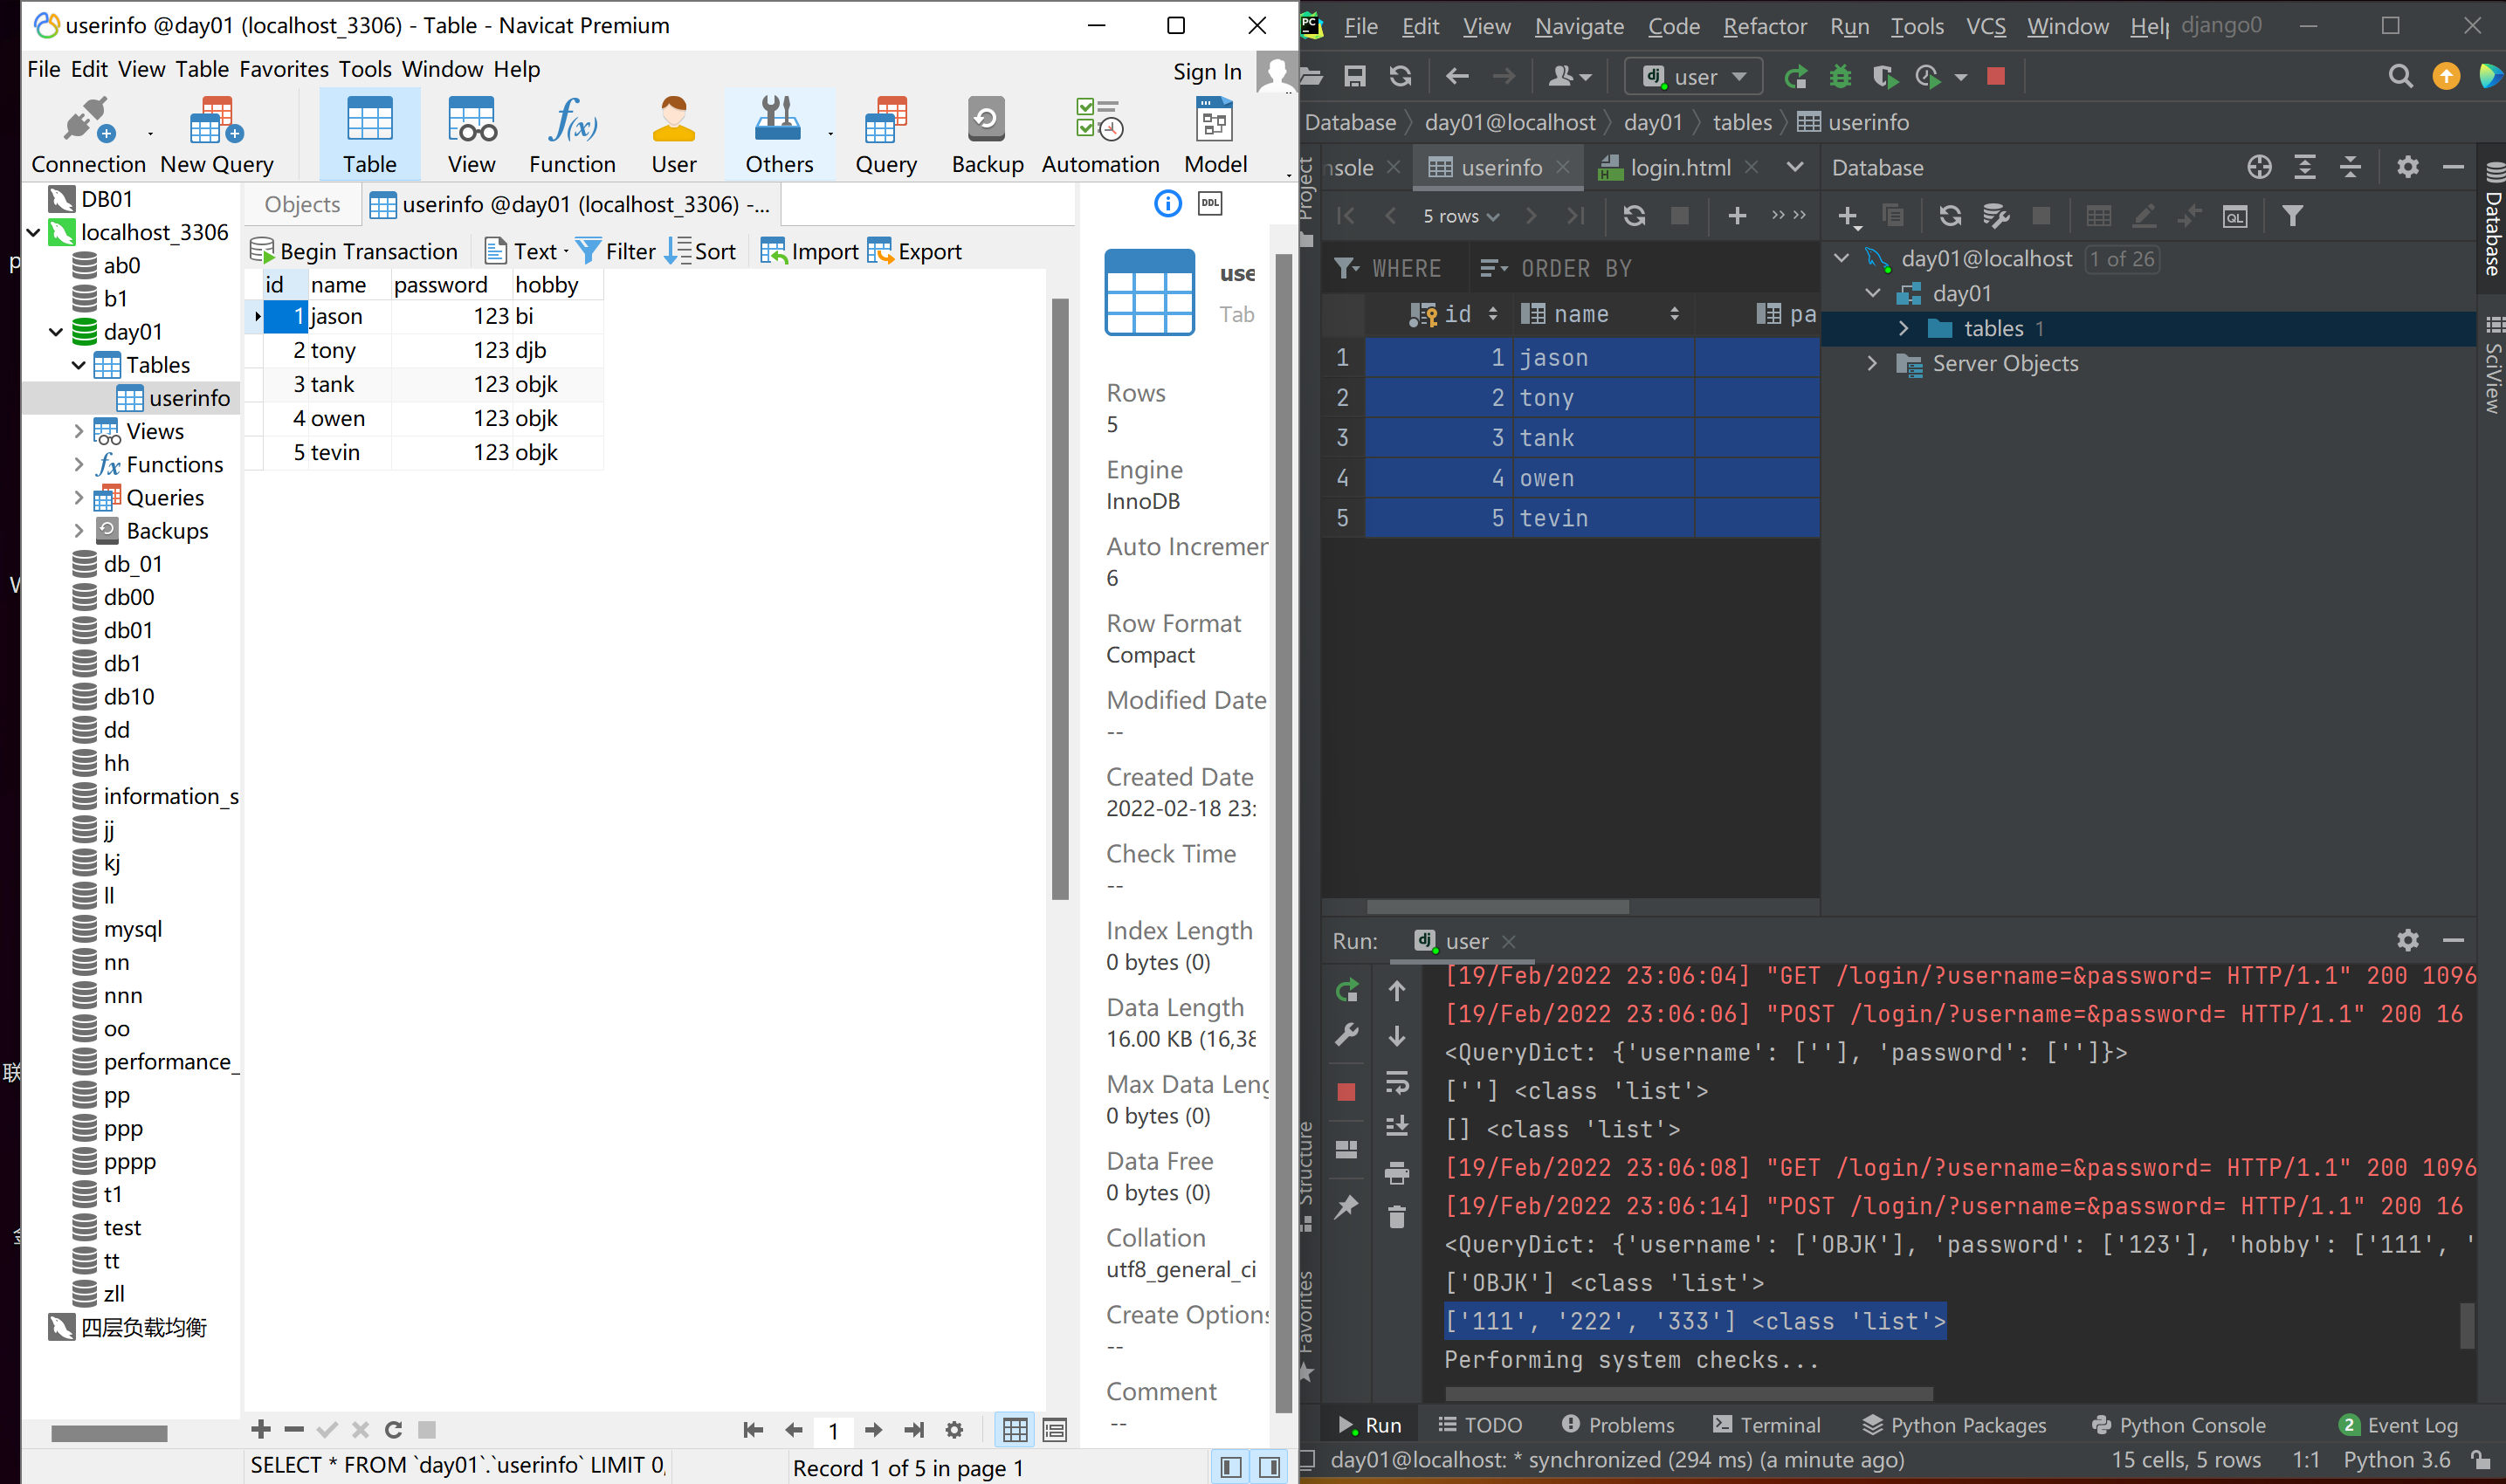Click the Sign In link in Navicat
This screenshot has width=2506, height=1484.
pyautogui.click(x=1206, y=72)
